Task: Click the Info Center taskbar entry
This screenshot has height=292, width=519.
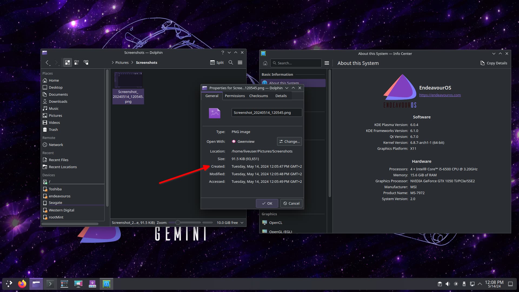Action: point(107,284)
